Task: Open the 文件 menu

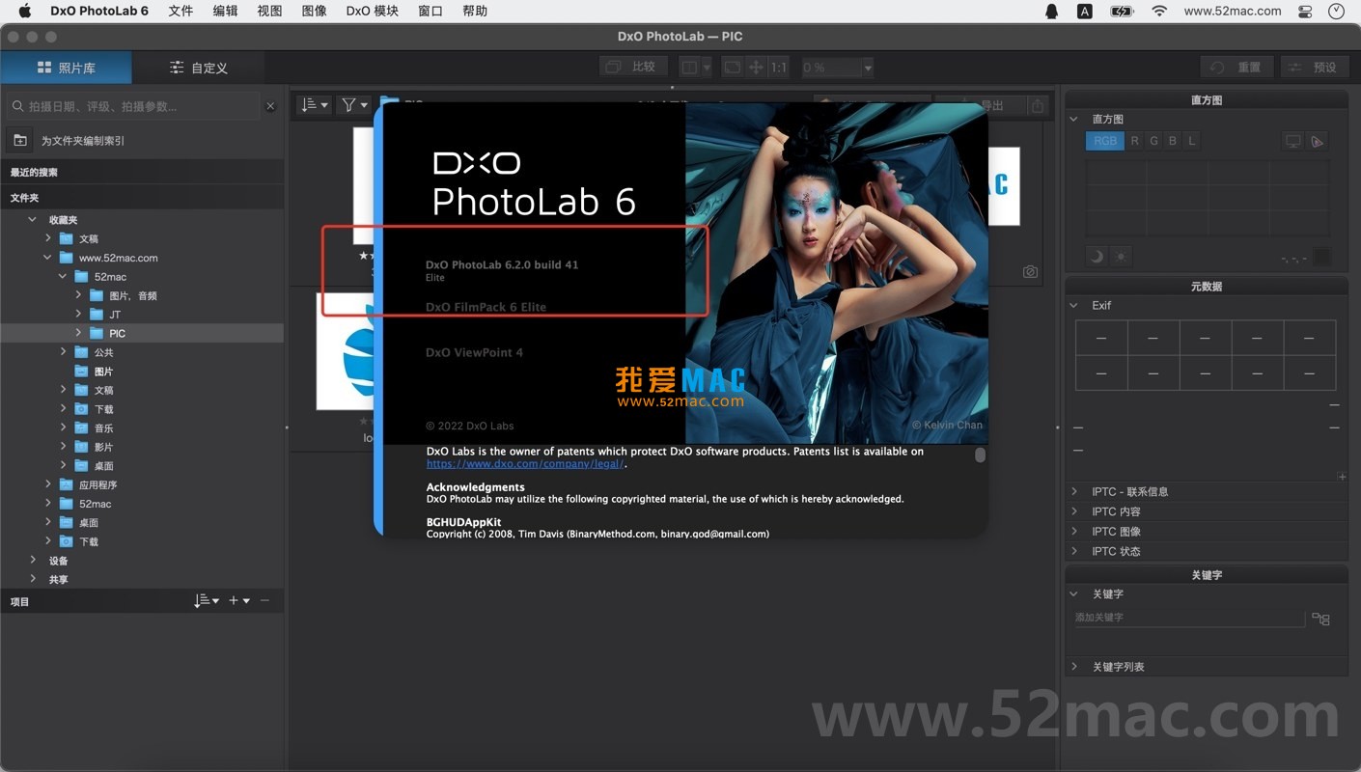Action: coord(181,12)
